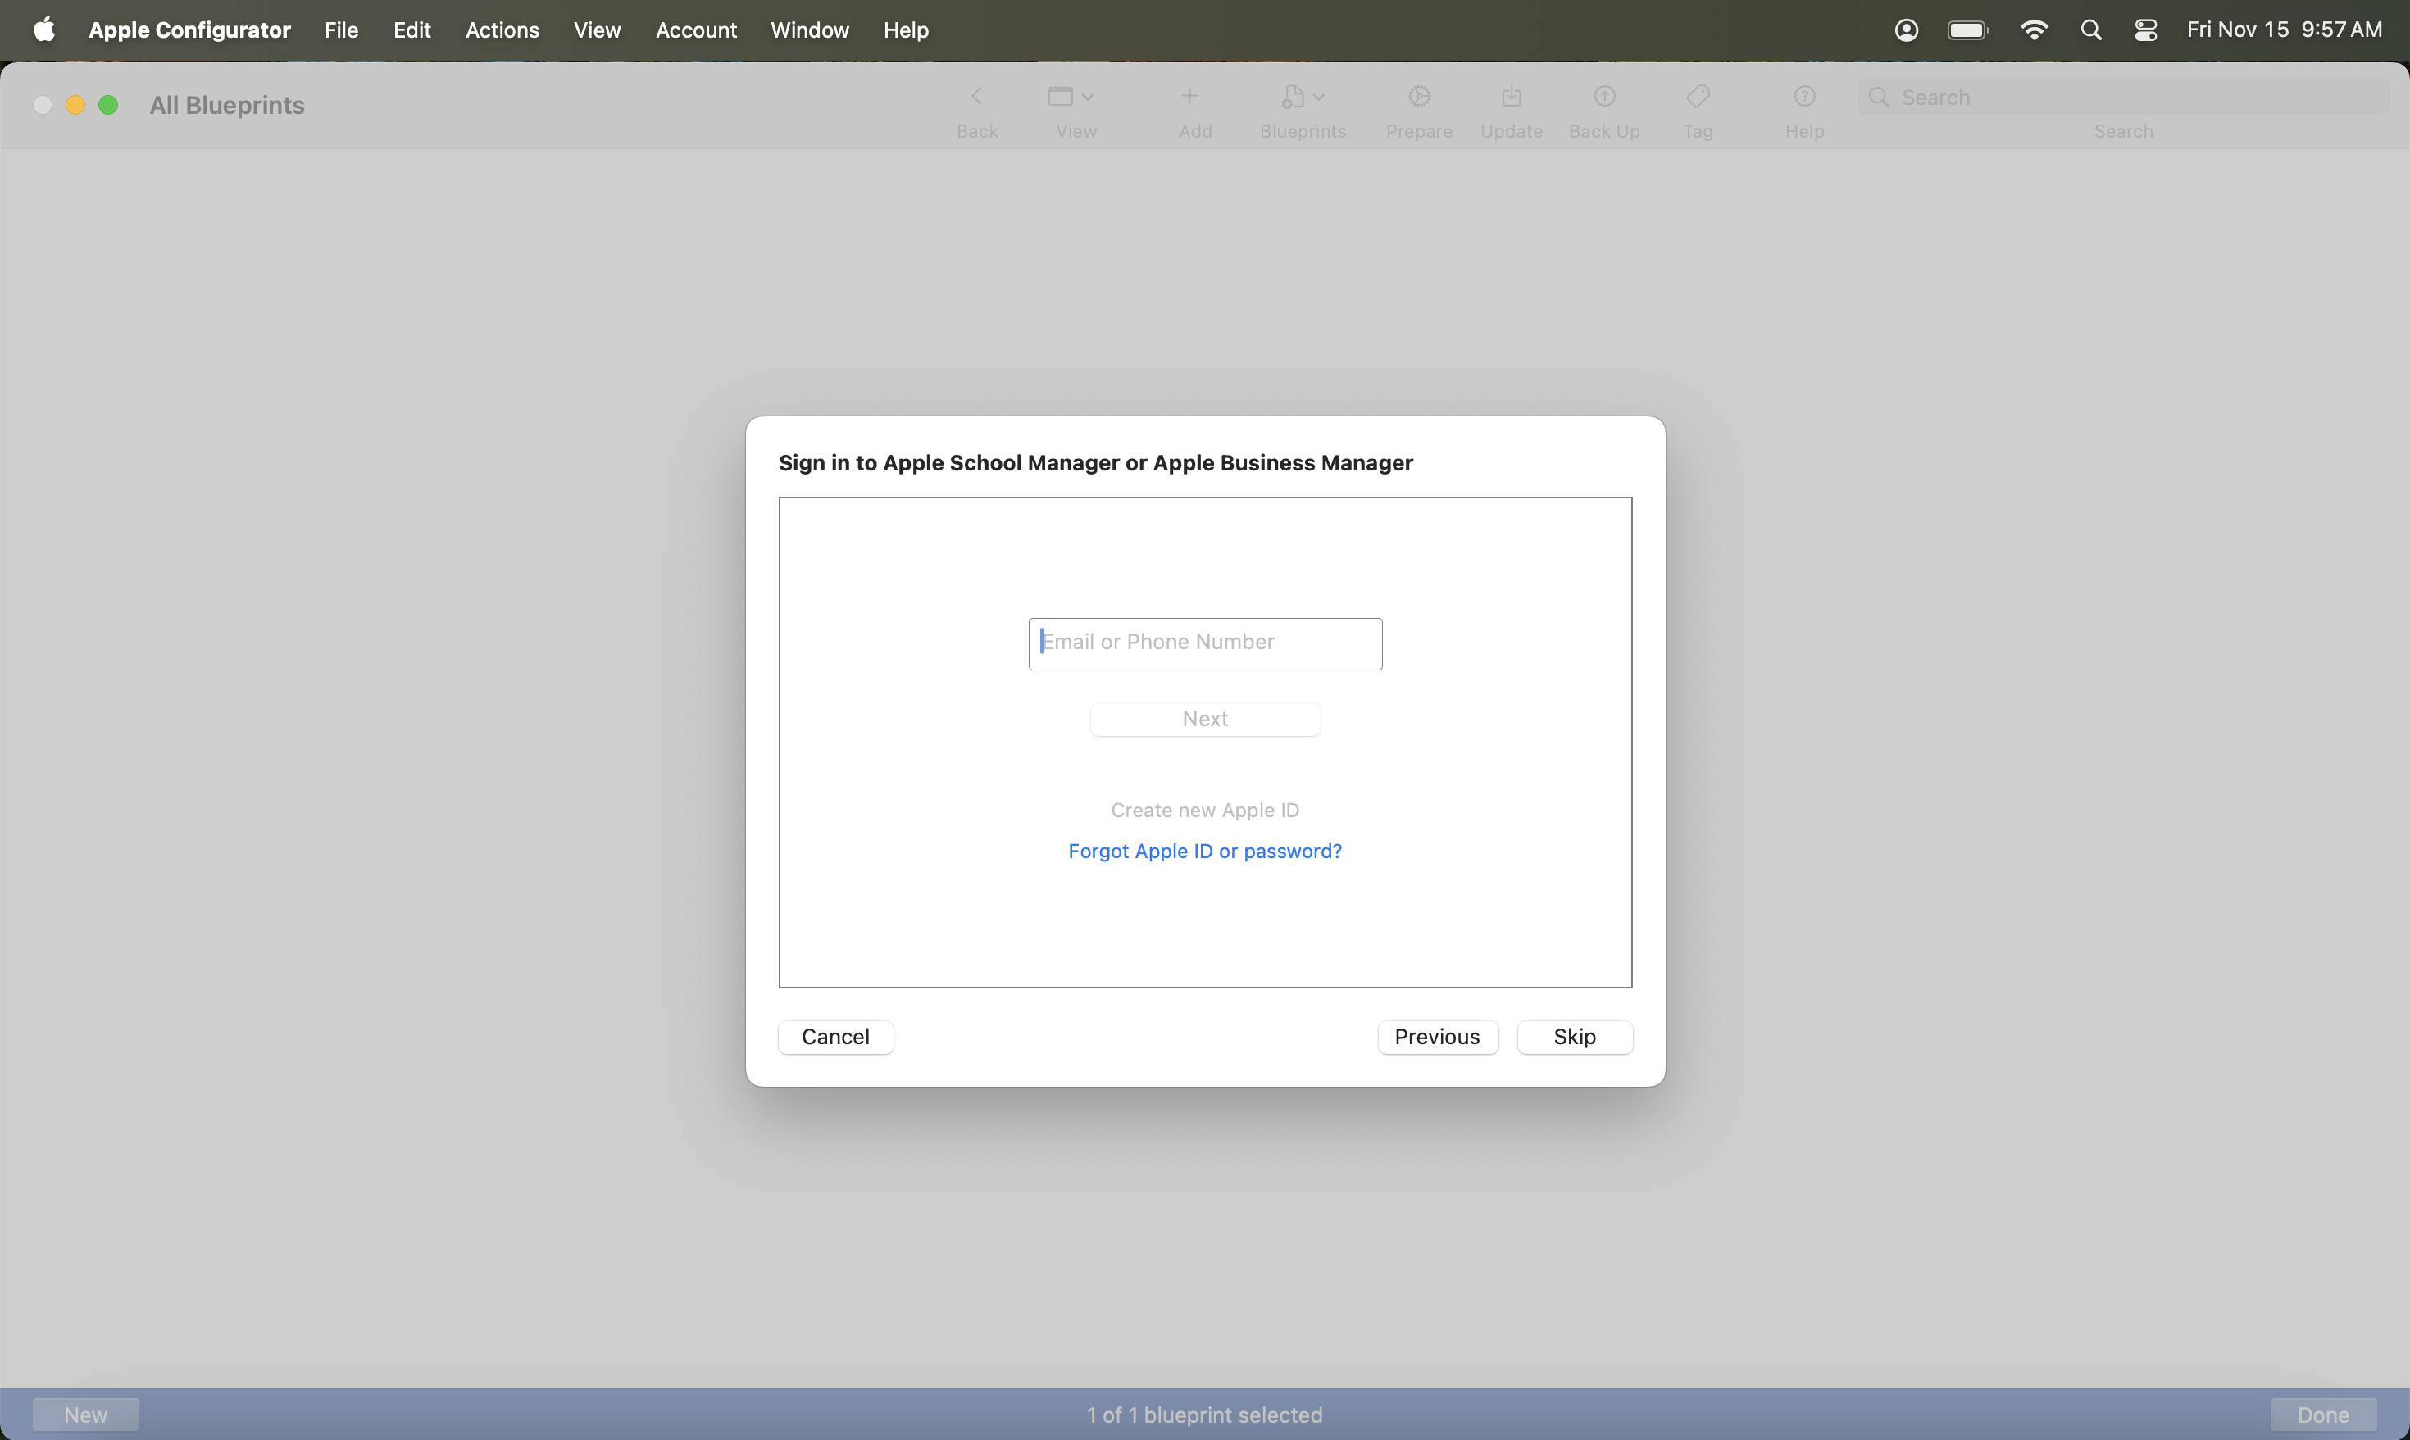Screen dimensions: 2410x1440
Task: Click the yellow minimize window button
Action: coord(75,105)
